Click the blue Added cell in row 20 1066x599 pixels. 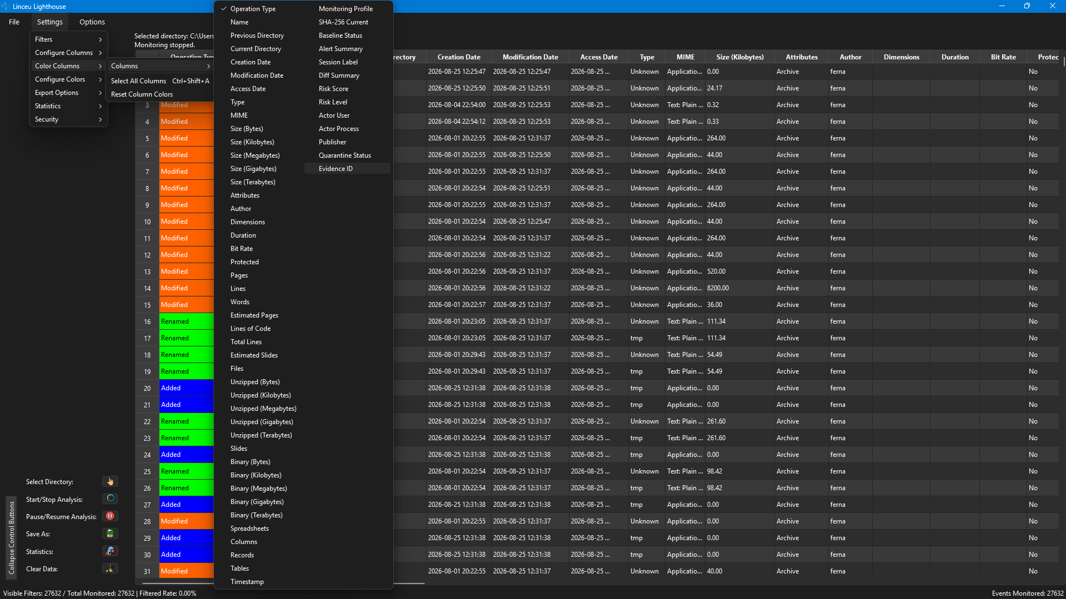[186, 388]
